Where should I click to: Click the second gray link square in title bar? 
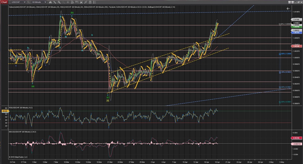point(293,2)
